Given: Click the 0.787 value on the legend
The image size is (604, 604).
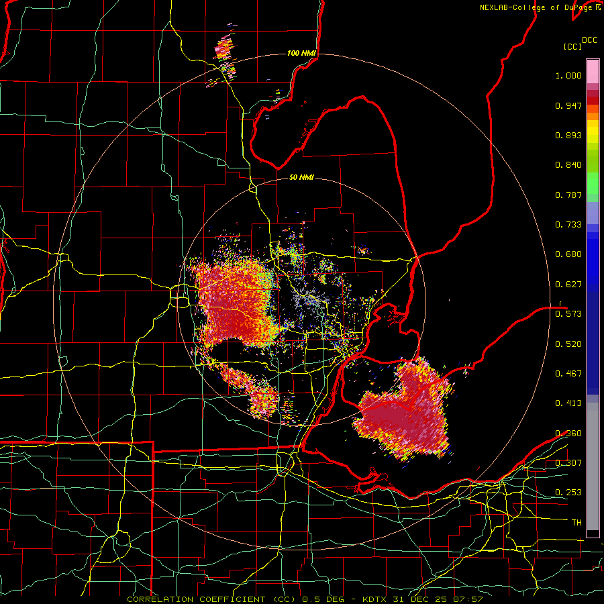Looking at the screenshot, I should (x=568, y=195).
